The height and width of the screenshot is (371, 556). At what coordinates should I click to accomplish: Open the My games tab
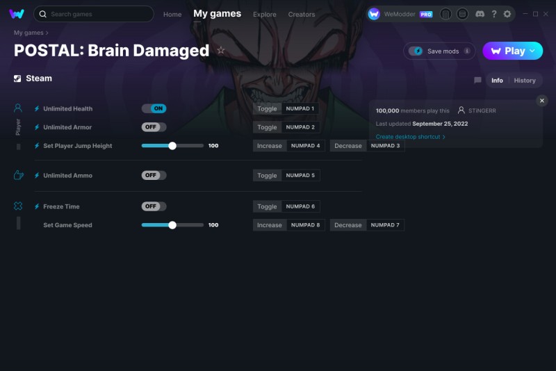point(217,13)
